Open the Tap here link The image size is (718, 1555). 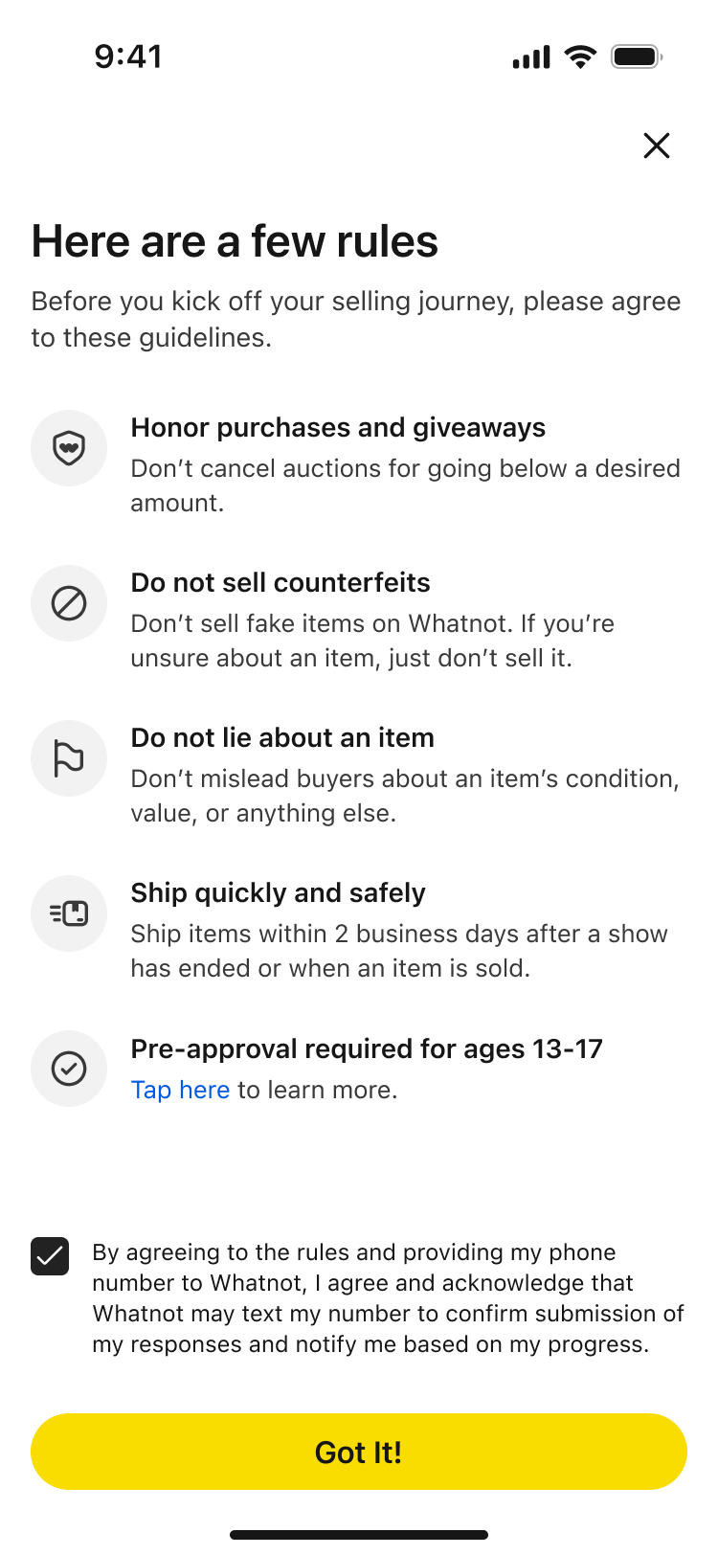pyautogui.click(x=180, y=1090)
